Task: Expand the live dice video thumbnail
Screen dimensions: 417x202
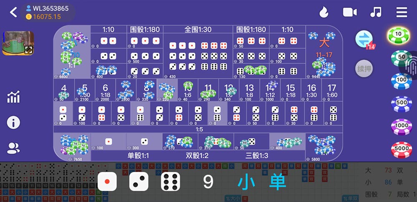Action: click(x=18, y=43)
